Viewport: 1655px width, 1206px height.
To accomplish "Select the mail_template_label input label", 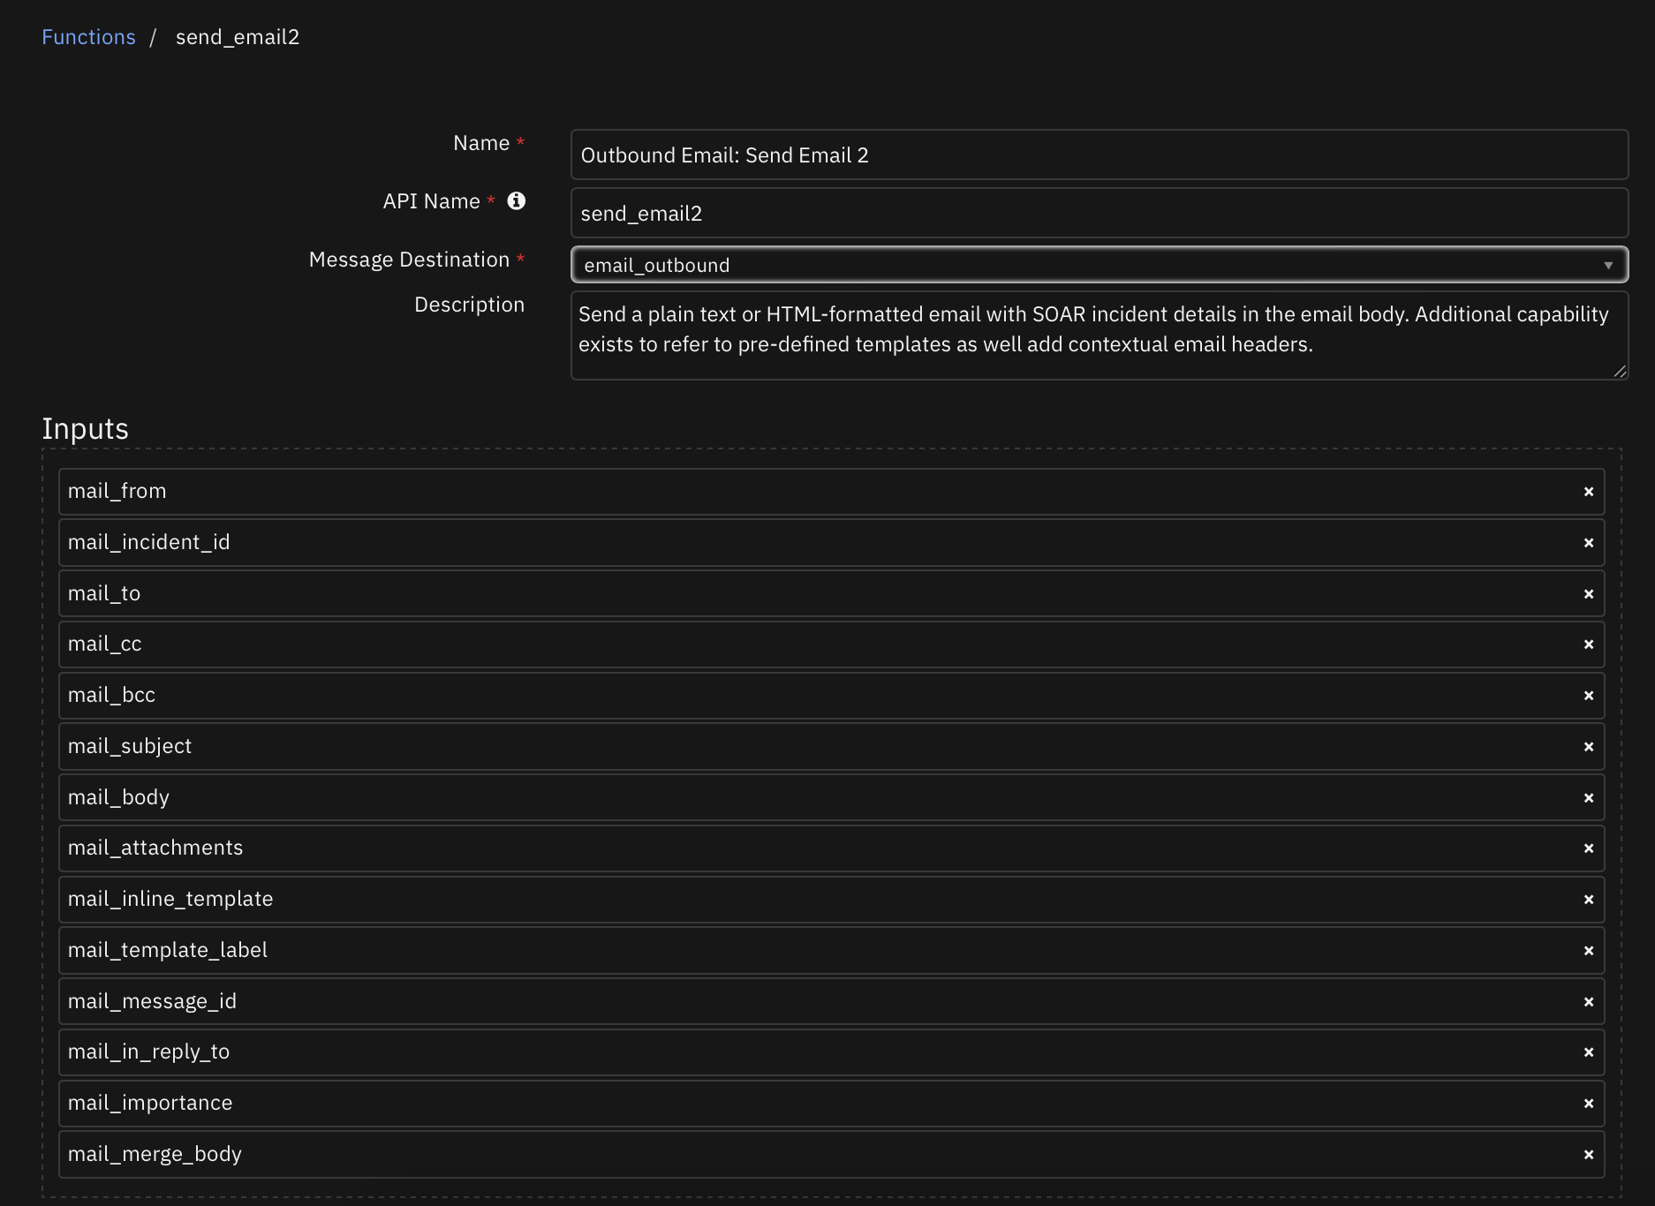I will [x=168, y=950].
